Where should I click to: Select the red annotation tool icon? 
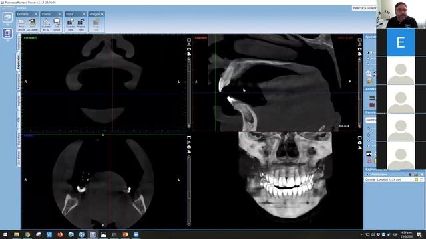(372, 105)
